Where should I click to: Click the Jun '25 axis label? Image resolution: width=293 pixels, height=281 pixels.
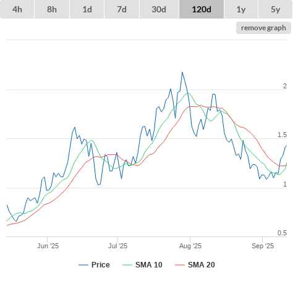click(48, 246)
